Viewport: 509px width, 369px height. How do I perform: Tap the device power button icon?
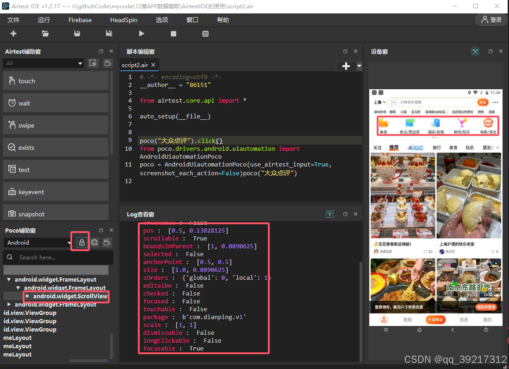pos(486,330)
